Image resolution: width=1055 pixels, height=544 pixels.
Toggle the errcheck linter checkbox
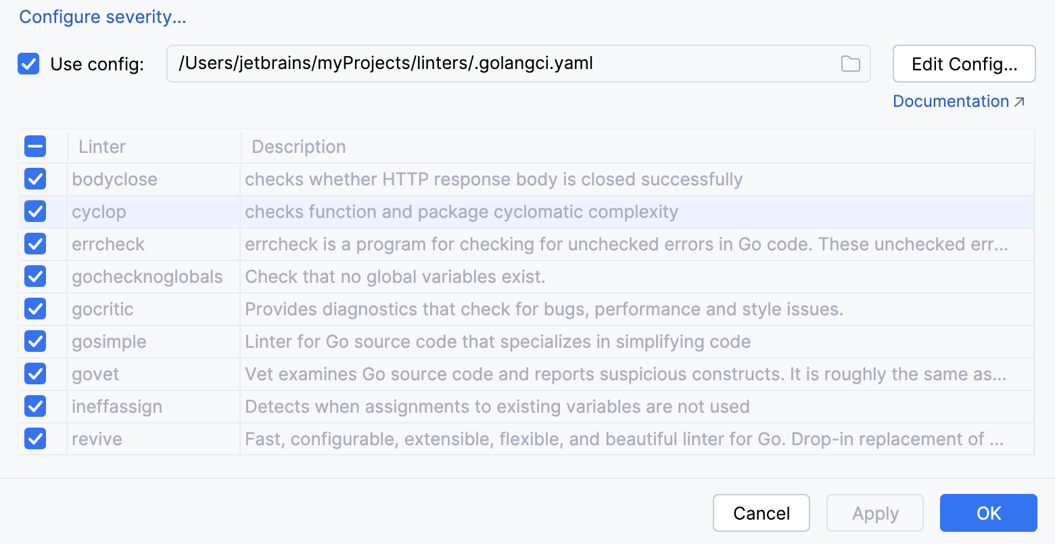click(x=35, y=244)
